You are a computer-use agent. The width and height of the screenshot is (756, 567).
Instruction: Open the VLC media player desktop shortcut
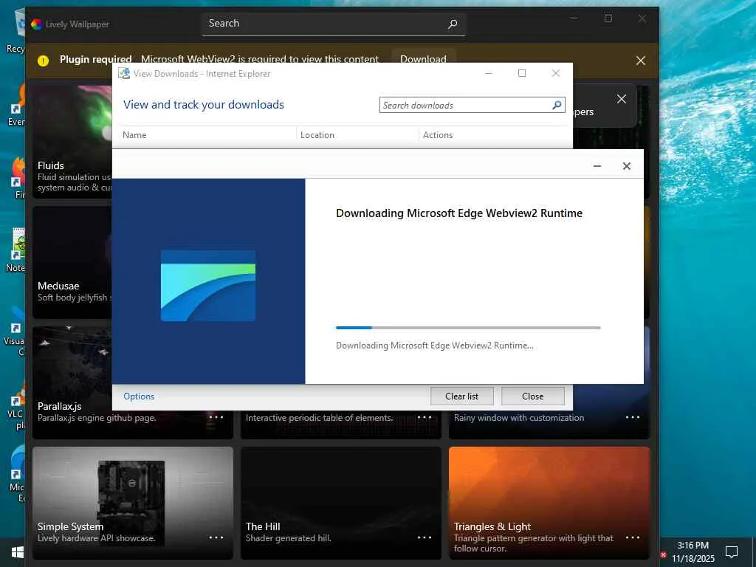17,405
